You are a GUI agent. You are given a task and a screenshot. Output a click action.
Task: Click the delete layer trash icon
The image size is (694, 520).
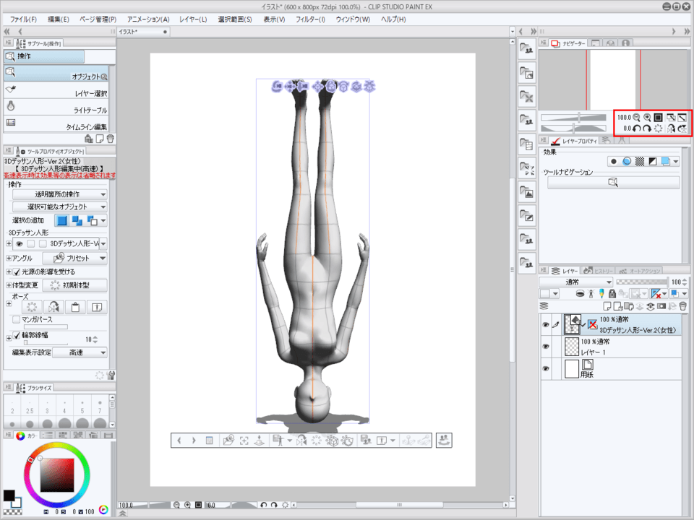tap(682, 306)
